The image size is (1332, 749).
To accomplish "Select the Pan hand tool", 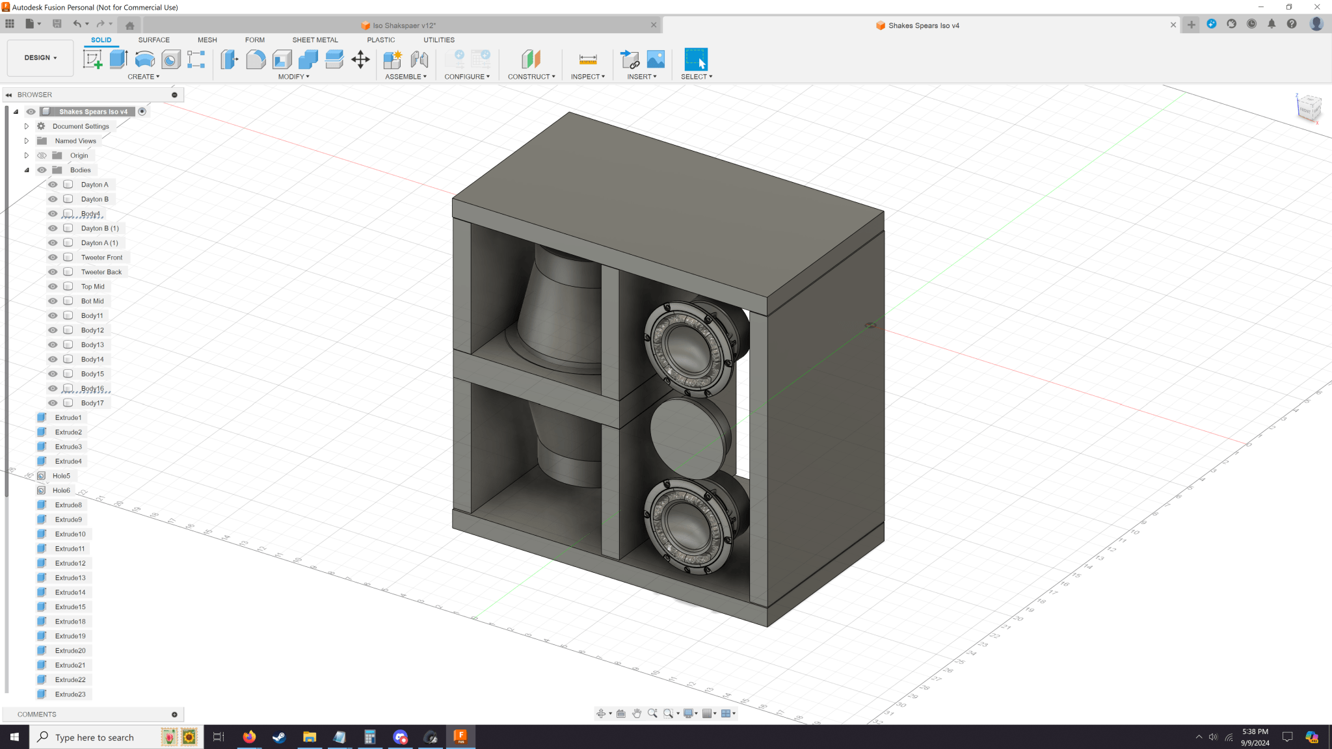I will 637,713.
